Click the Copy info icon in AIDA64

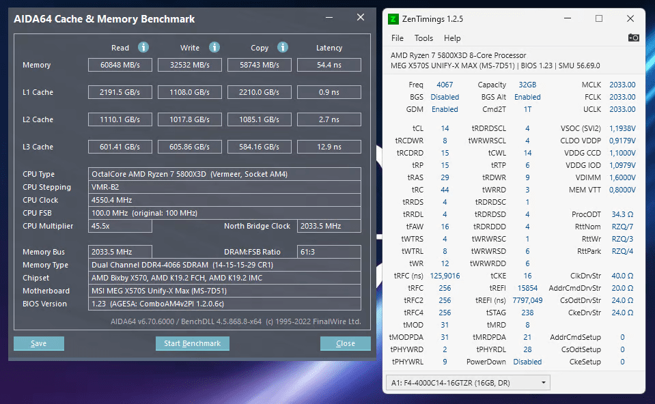[x=283, y=47]
